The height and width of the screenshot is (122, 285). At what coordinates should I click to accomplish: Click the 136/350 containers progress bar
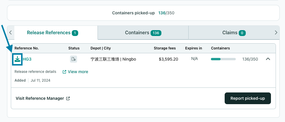coord(223,59)
